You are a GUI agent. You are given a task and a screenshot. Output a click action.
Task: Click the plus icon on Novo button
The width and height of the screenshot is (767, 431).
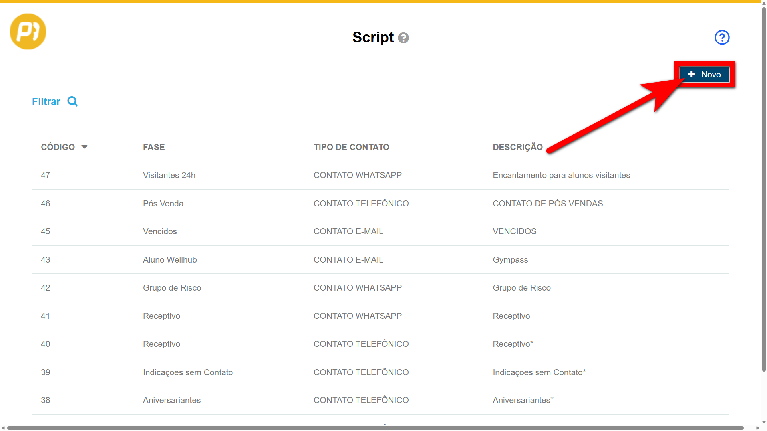691,75
